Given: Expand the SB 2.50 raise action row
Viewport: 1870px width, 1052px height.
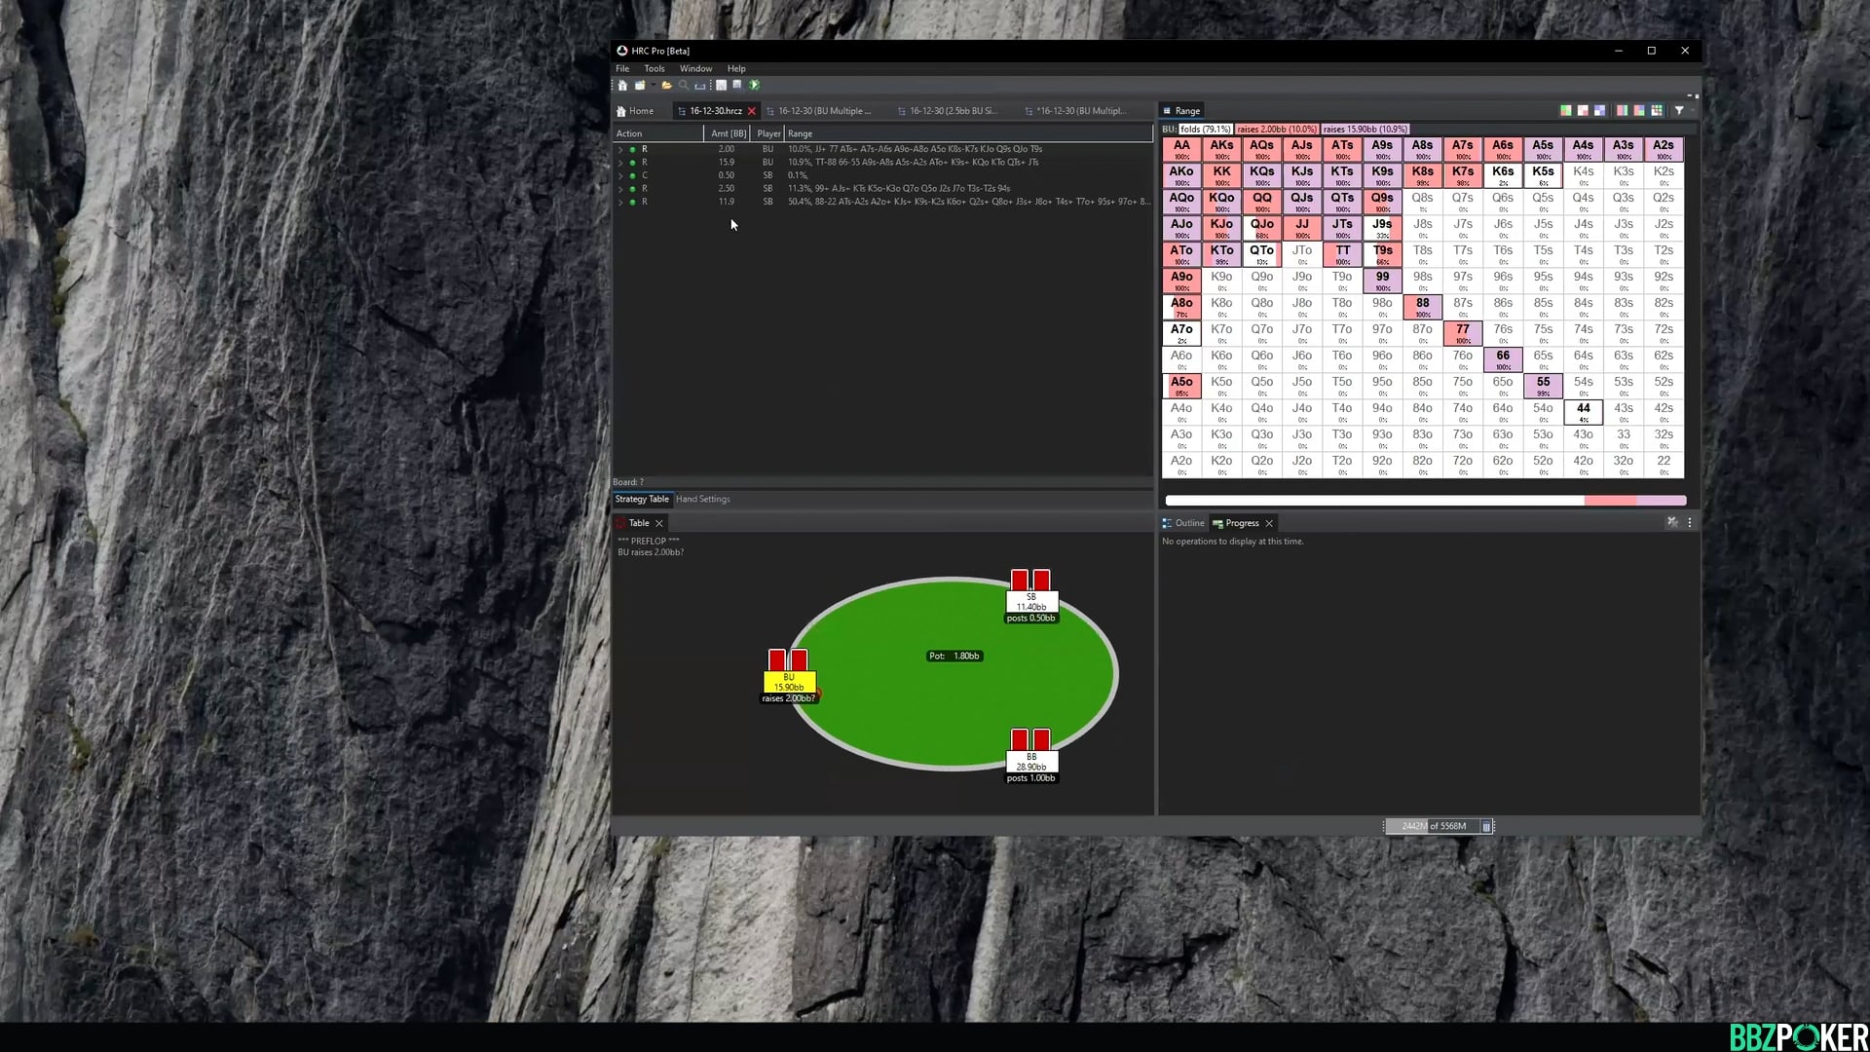Looking at the screenshot, I should point(620,188).
